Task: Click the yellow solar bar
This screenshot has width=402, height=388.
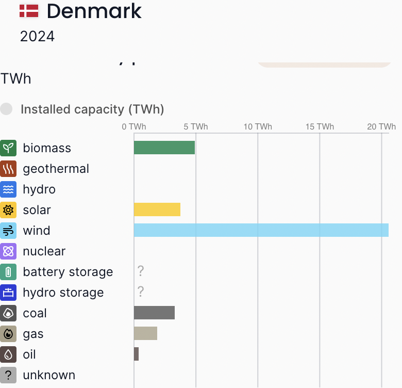Action: click(157, 209)
